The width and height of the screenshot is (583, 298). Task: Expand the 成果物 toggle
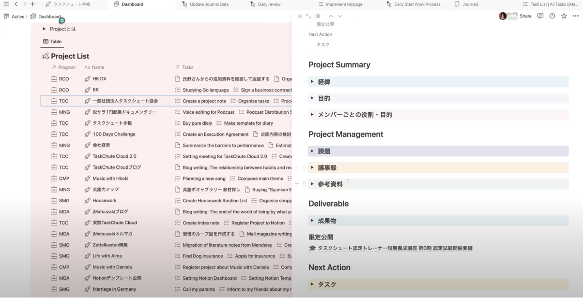[312, 221]
